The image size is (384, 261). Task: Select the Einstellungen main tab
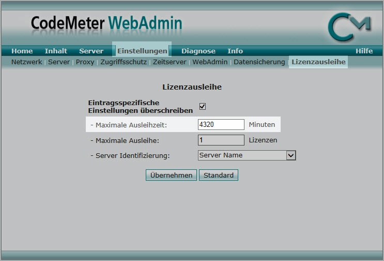coord(142,51)
